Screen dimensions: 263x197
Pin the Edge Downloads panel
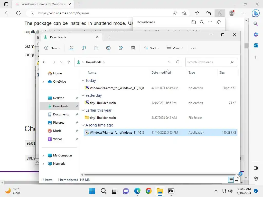coord(218,22)
